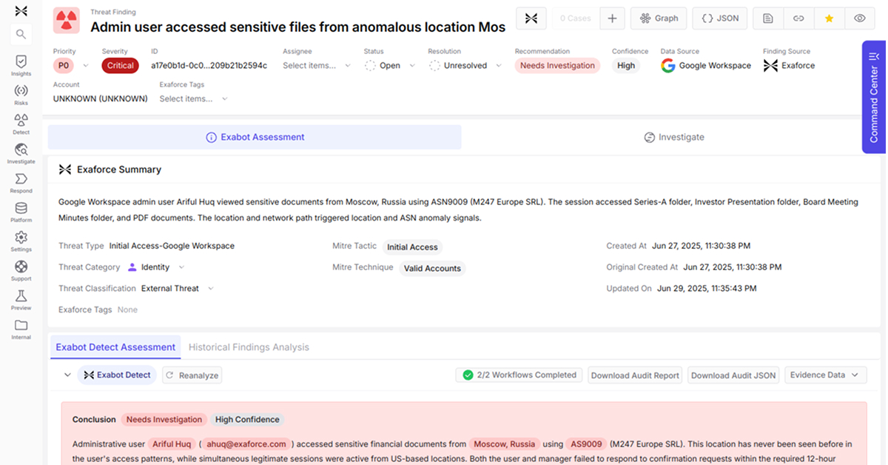
Task: Click the Exaforce logo in sidebar
Action: click(21, 10)
